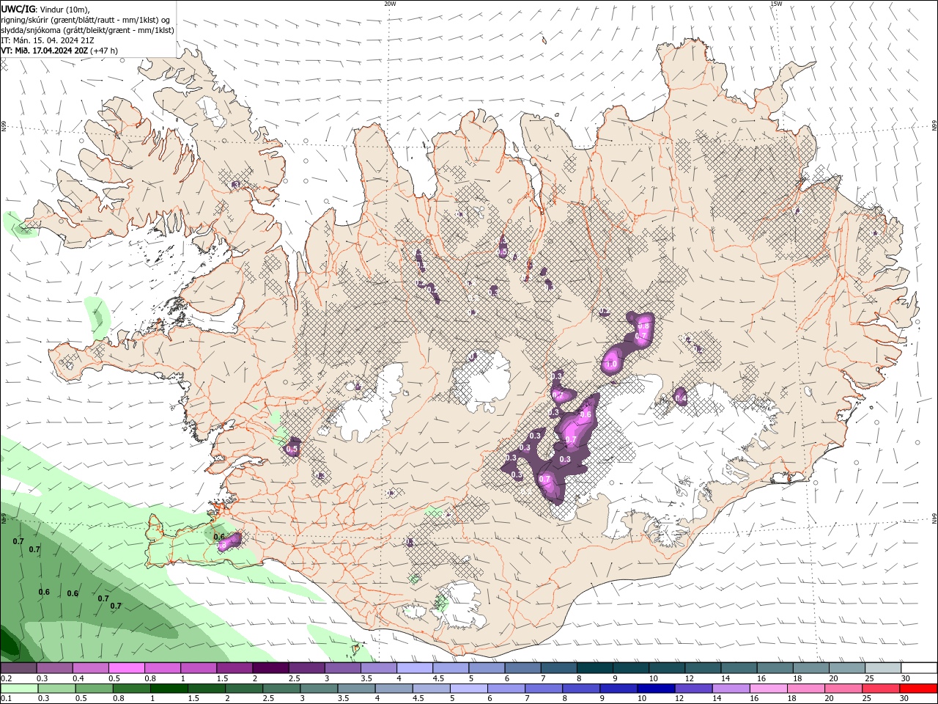Click the 0.1 label under the rain legend
938x704 pixels.
pos(5,699)
